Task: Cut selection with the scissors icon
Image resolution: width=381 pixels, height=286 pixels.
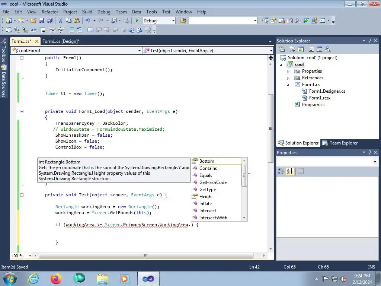Action: click(61, 21)
